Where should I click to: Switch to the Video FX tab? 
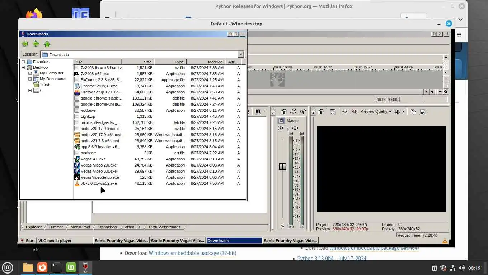tap(132, 227)
